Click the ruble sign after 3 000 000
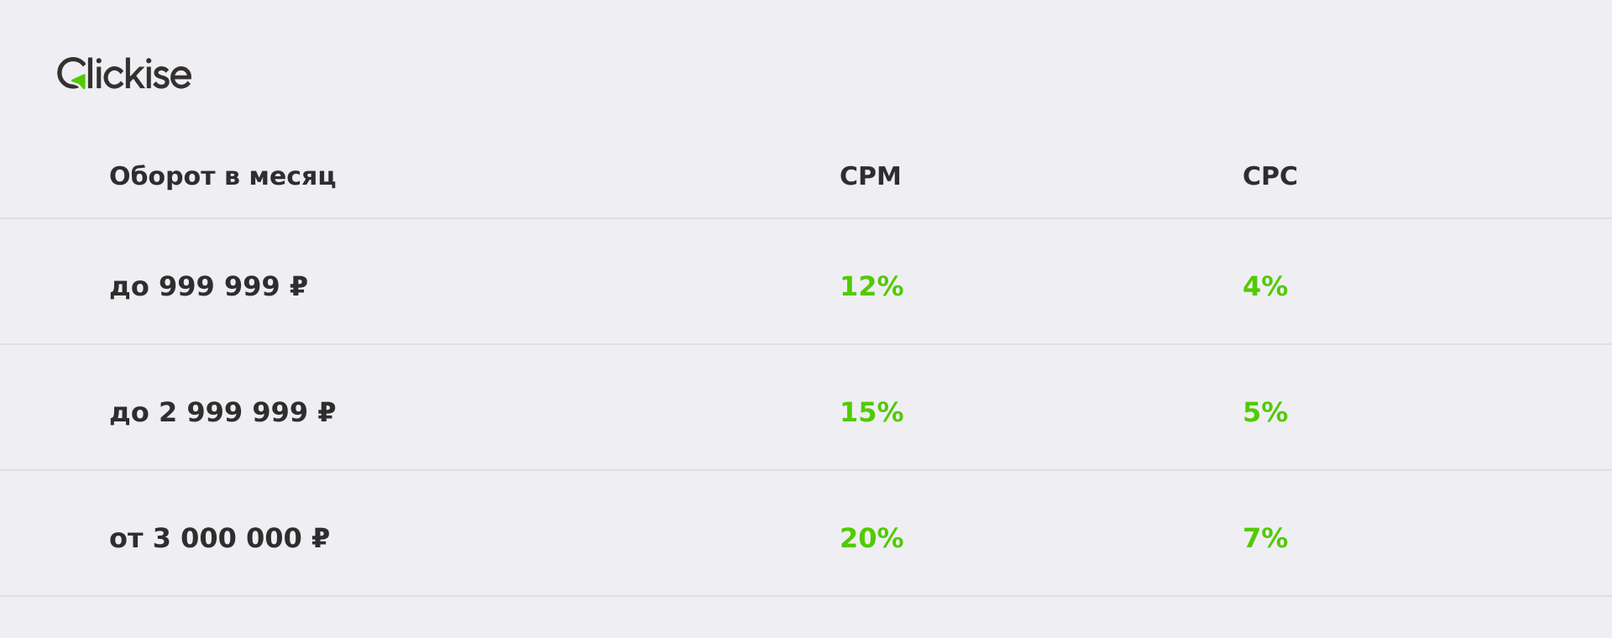1612x638 pixels. 320,538
